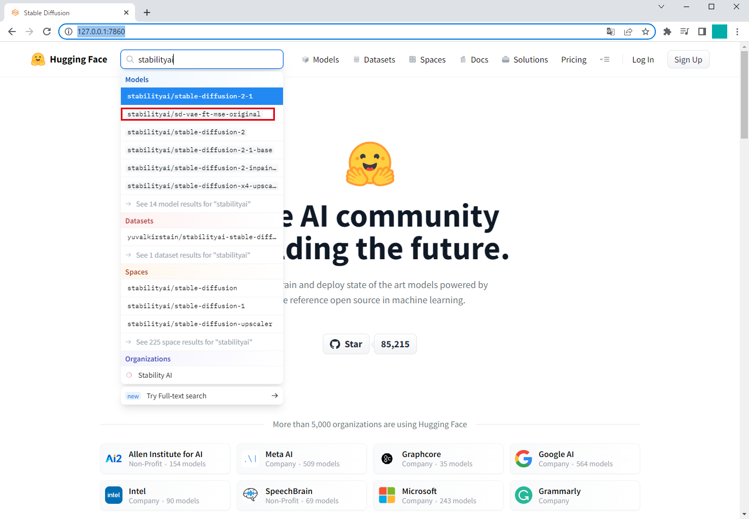Click the Allen Institute for AI logo
749x519 pixels.
114,459
